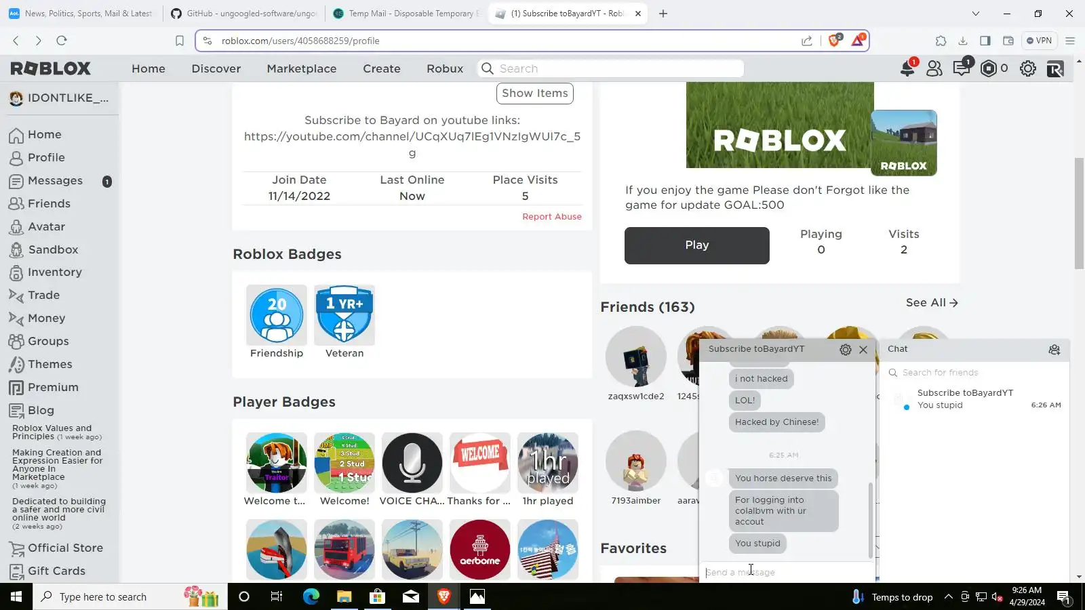This screenshot has height=610, width=1085.
Task: Switch to the News, Politics, Sports tab
Action: pyautogui.click(x=81, y=14)
